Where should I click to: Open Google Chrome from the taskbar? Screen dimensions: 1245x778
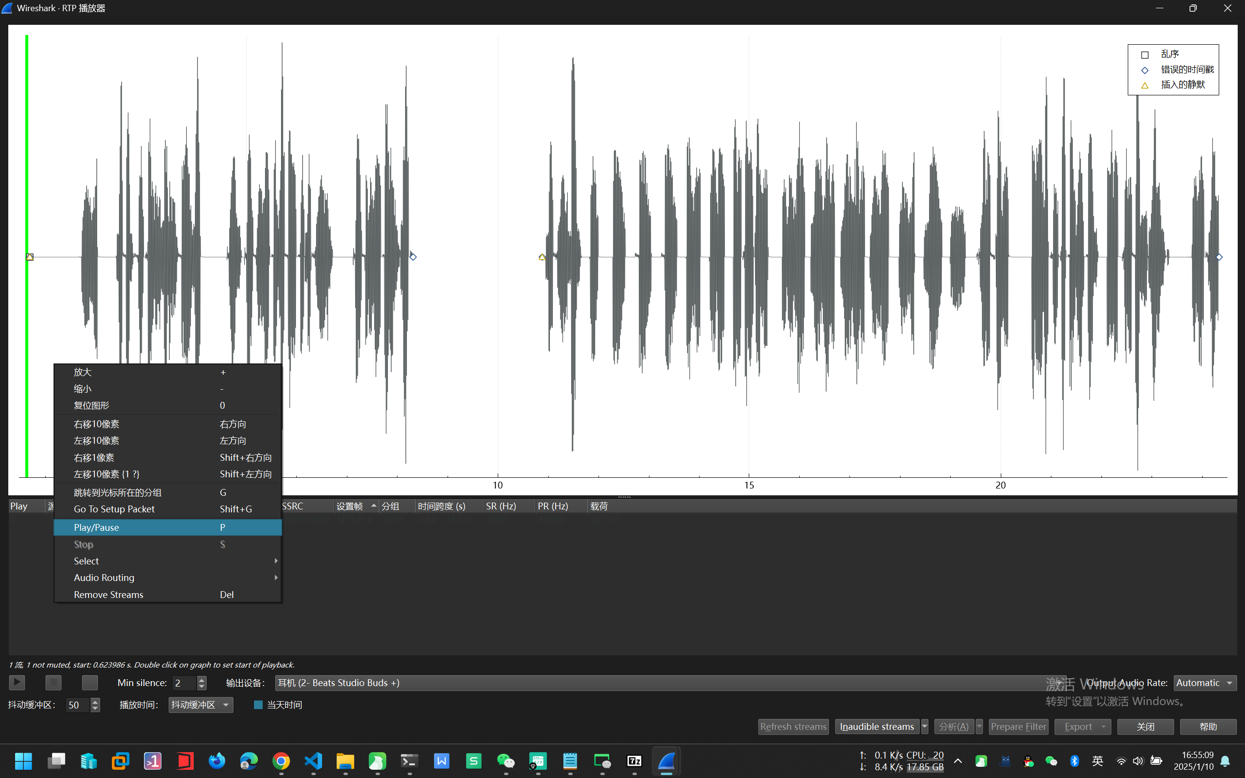(x=281, y=760)
